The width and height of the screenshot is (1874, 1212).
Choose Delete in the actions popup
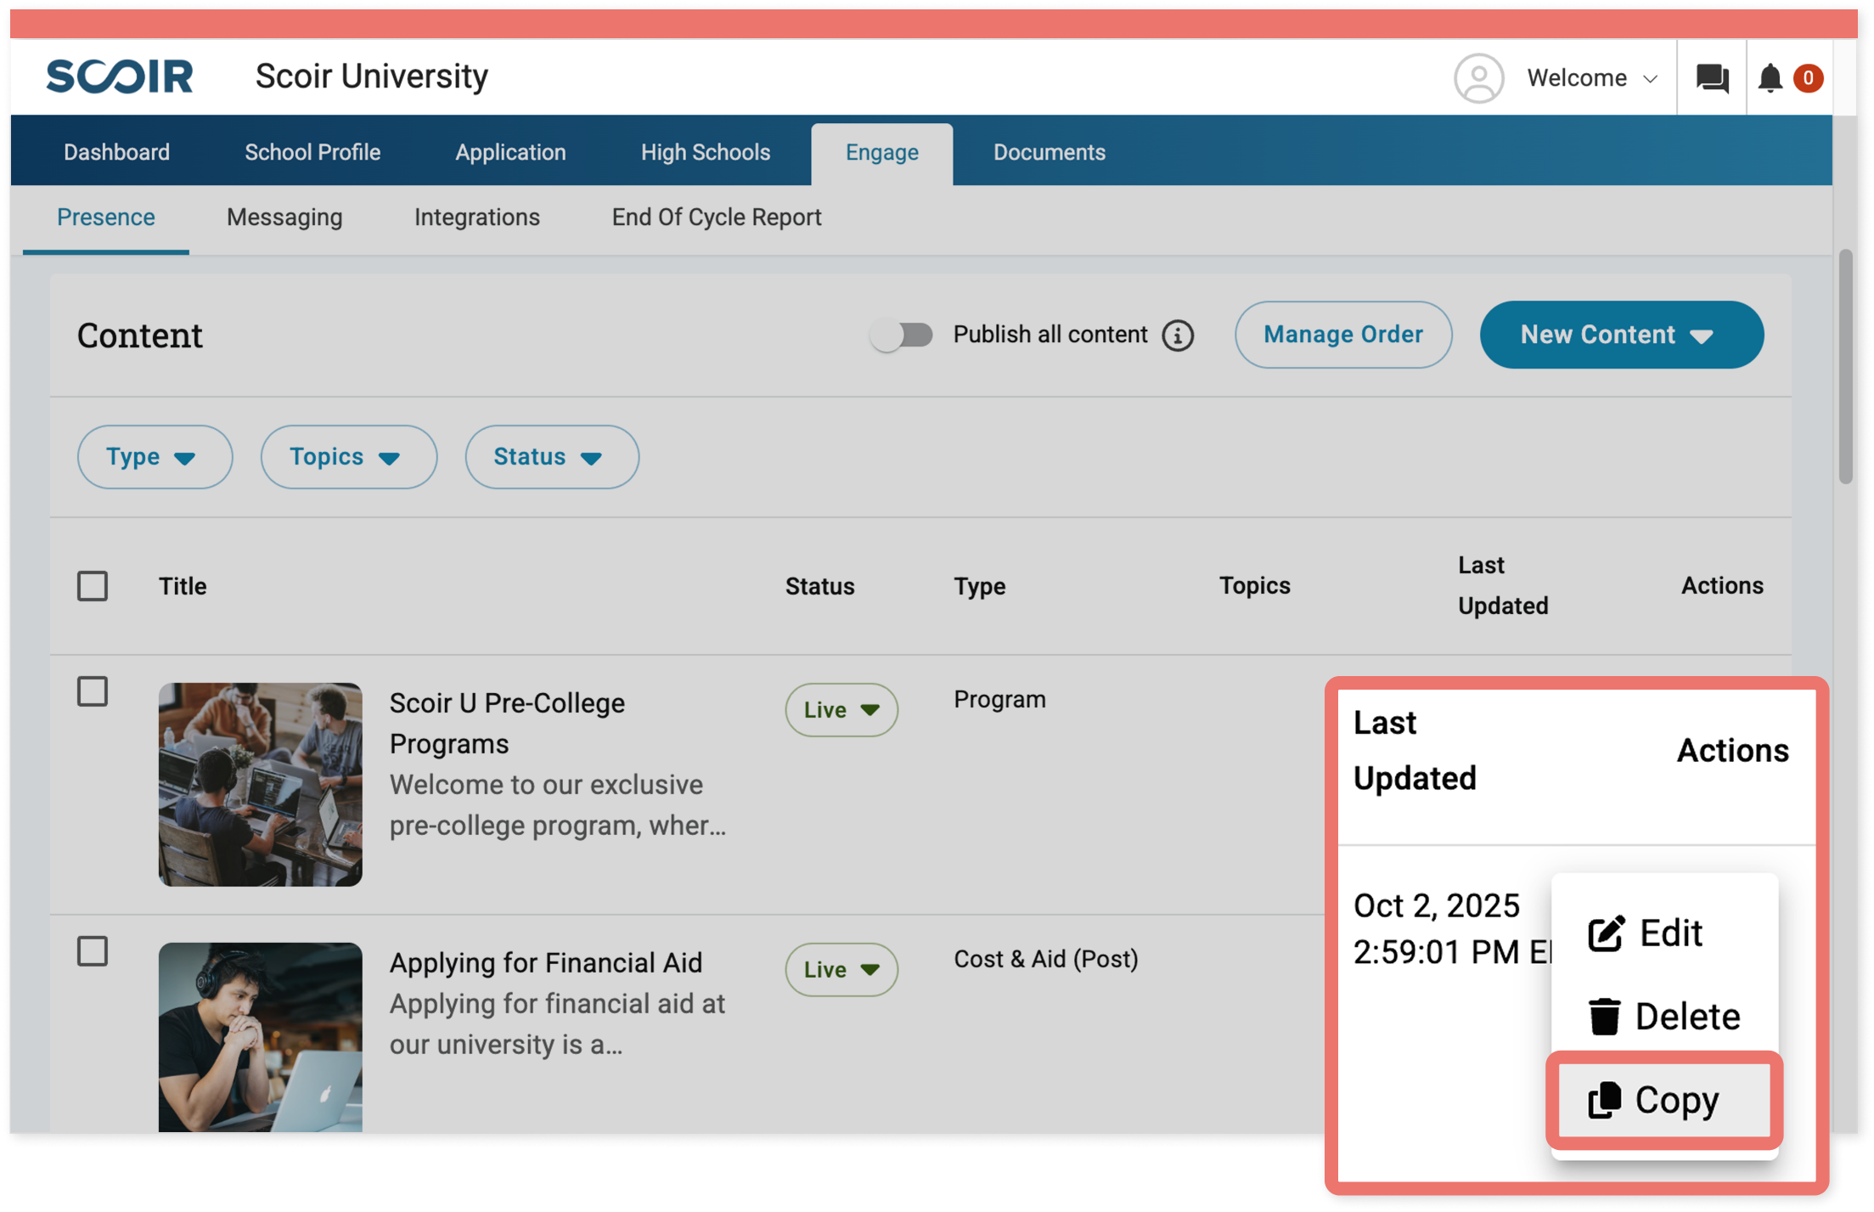click(1663, 1017)
